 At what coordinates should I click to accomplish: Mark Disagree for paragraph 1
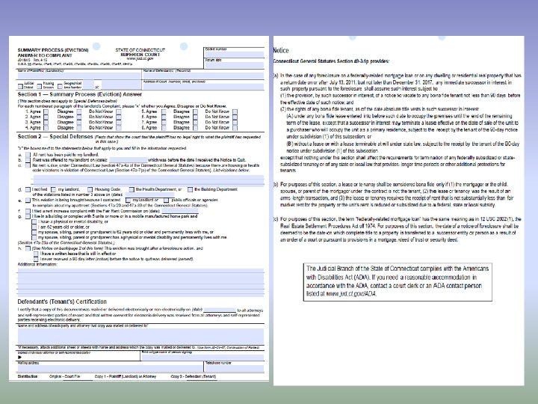tap(79, 111)
